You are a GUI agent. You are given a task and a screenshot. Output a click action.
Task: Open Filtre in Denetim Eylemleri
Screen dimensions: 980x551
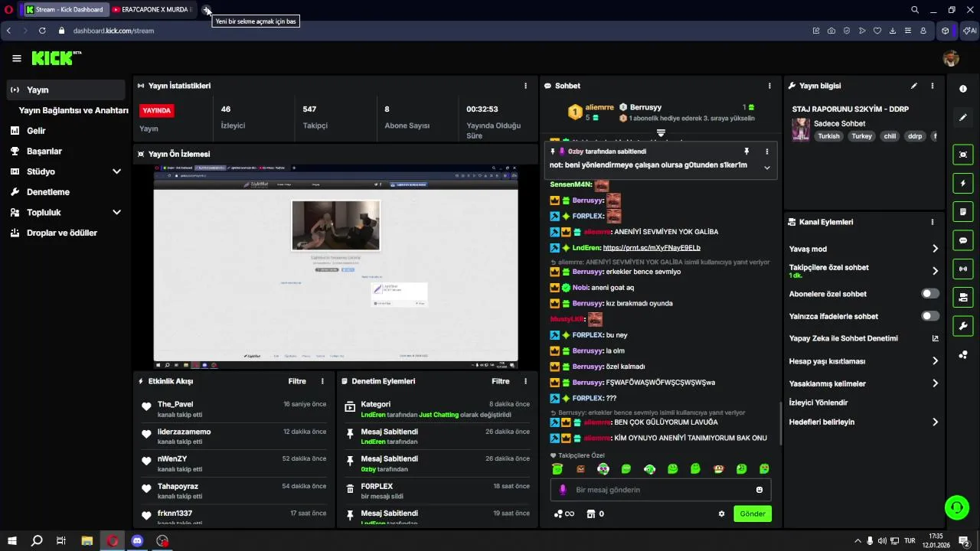pos(500,381)
